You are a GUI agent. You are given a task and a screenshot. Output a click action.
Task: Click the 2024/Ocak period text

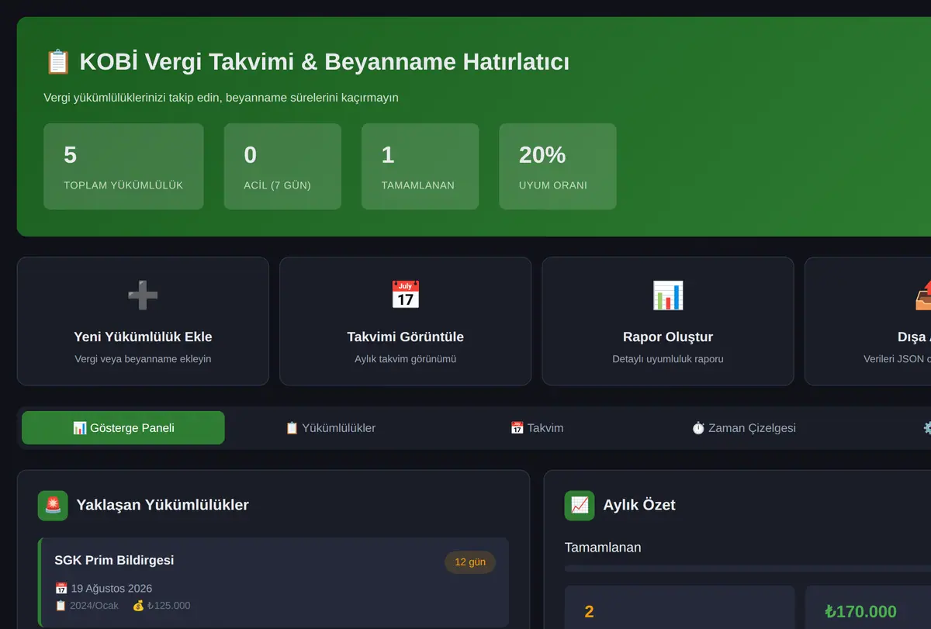pyautogui.click(x=94, y=606)
